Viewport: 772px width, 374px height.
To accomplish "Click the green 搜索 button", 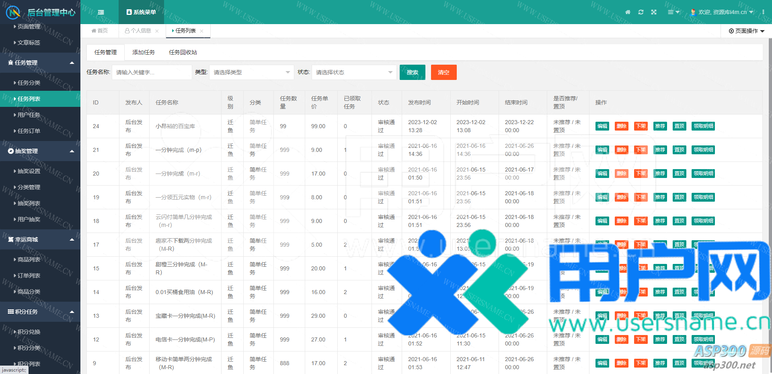I will (x=412, y=72).
